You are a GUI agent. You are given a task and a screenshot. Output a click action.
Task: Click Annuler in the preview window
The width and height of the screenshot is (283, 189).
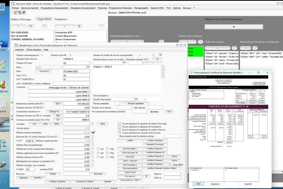(x=248, y=184)
